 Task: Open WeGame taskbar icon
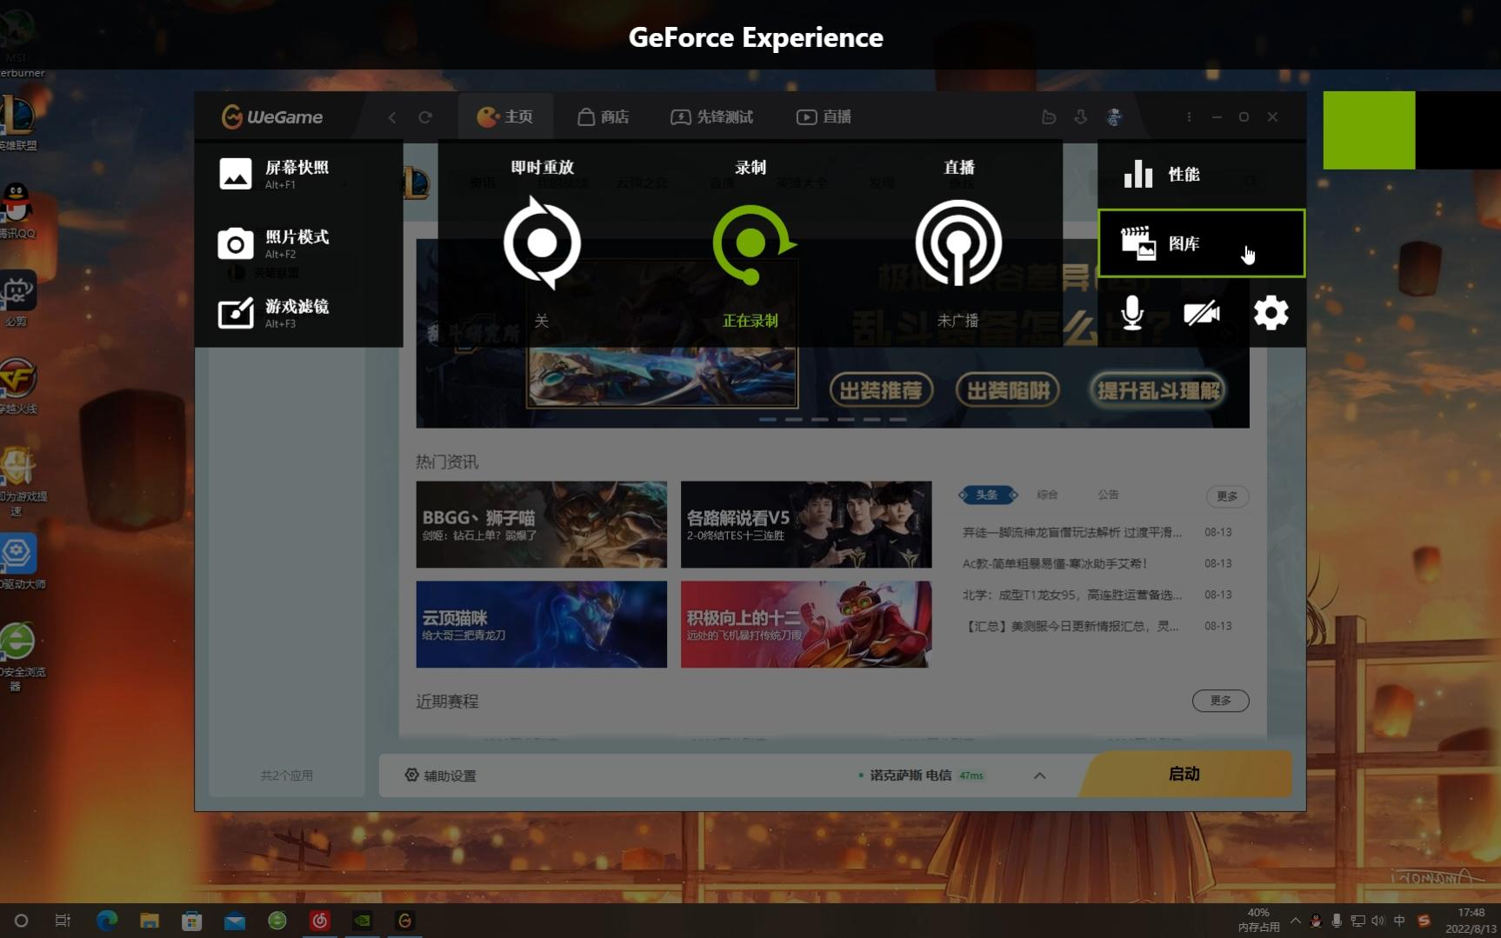pyautogui.click(x=405, y=921)
